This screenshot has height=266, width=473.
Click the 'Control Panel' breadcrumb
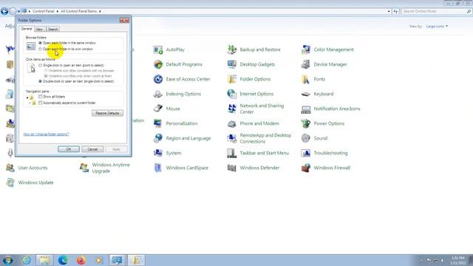(43, 12)
